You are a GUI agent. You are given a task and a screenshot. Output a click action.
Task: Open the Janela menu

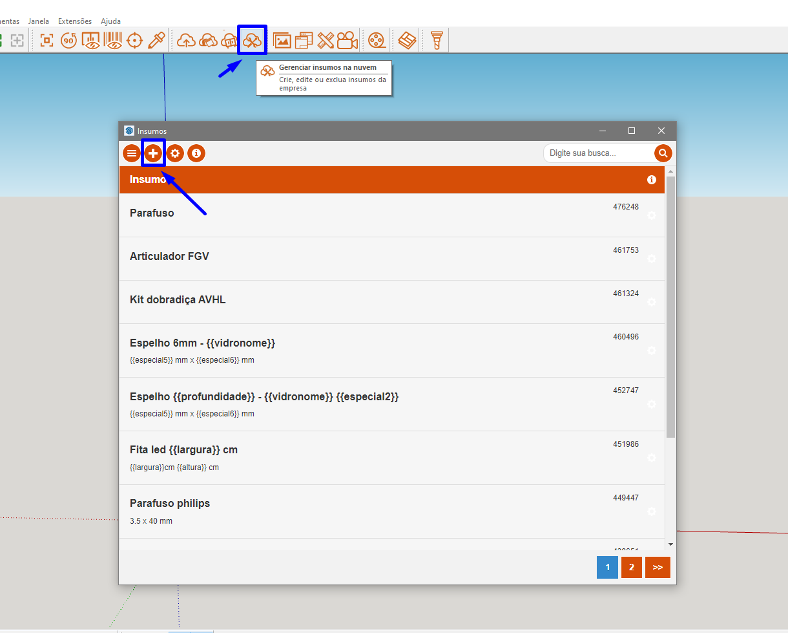pos(39,21)
